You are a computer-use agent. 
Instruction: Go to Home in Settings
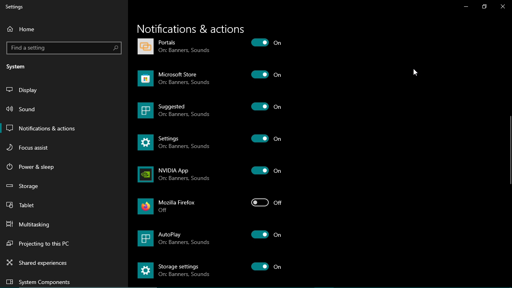point(64,29)
